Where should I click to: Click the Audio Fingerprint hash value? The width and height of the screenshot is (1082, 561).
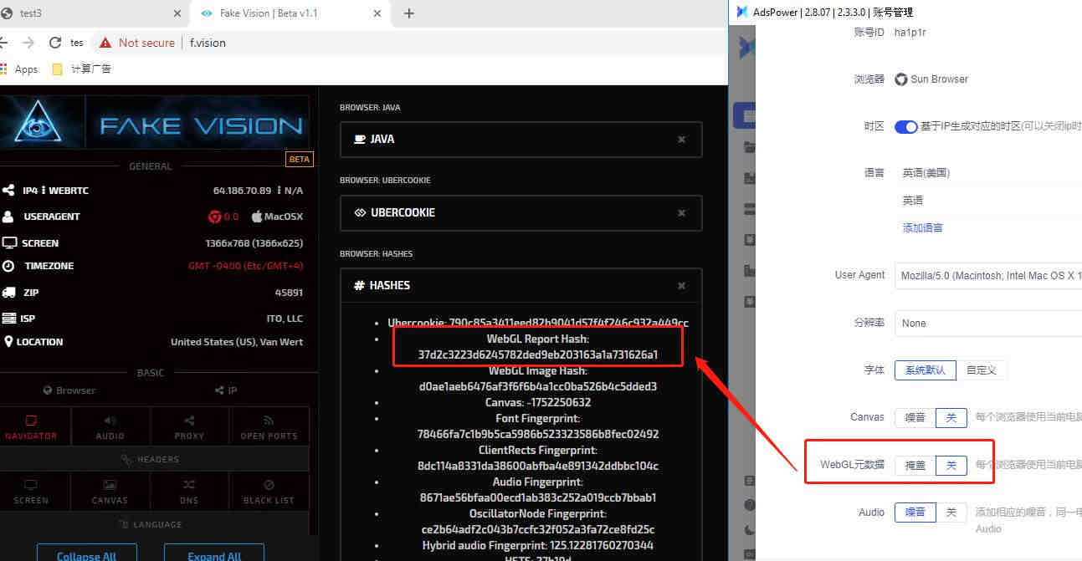pyautogui.click(x=538, y=497)
